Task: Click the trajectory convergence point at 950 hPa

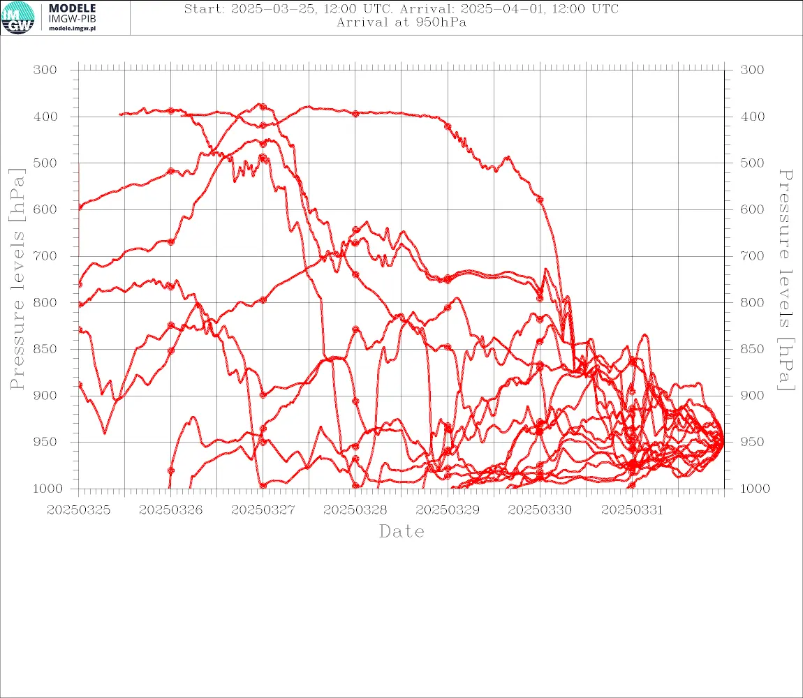Action: (x=723, y=441)
